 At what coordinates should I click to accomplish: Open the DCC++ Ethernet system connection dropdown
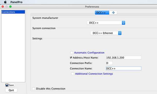coord(106,33)
